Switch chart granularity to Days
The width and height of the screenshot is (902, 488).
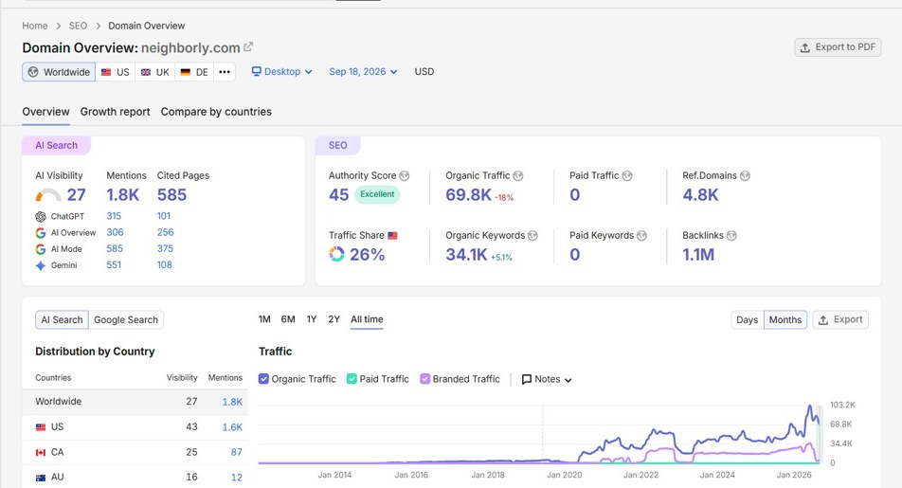[x=748, y=320]
